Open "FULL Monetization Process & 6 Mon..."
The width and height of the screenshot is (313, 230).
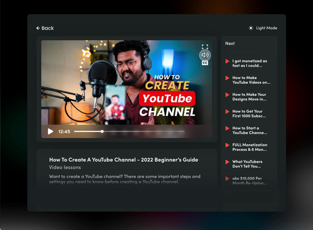[250, 147]
